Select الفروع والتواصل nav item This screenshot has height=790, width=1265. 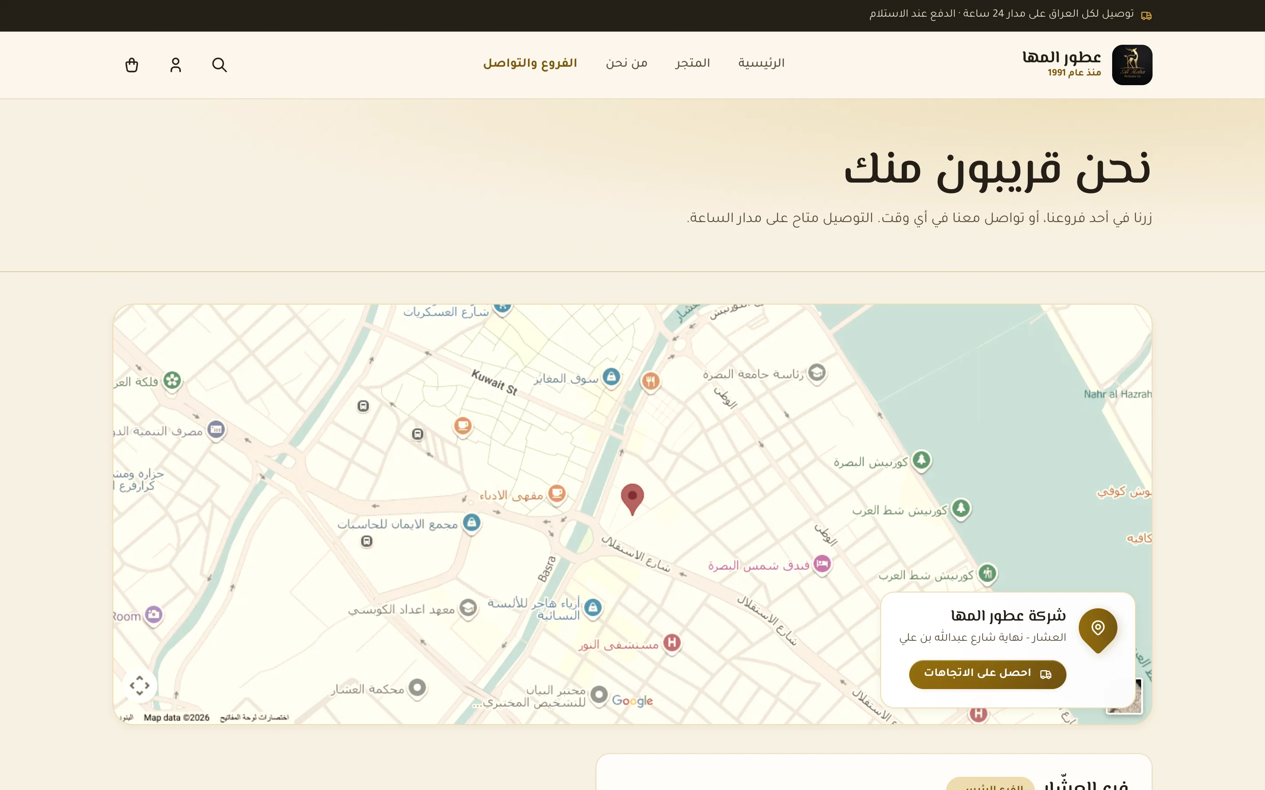(530, 63)
